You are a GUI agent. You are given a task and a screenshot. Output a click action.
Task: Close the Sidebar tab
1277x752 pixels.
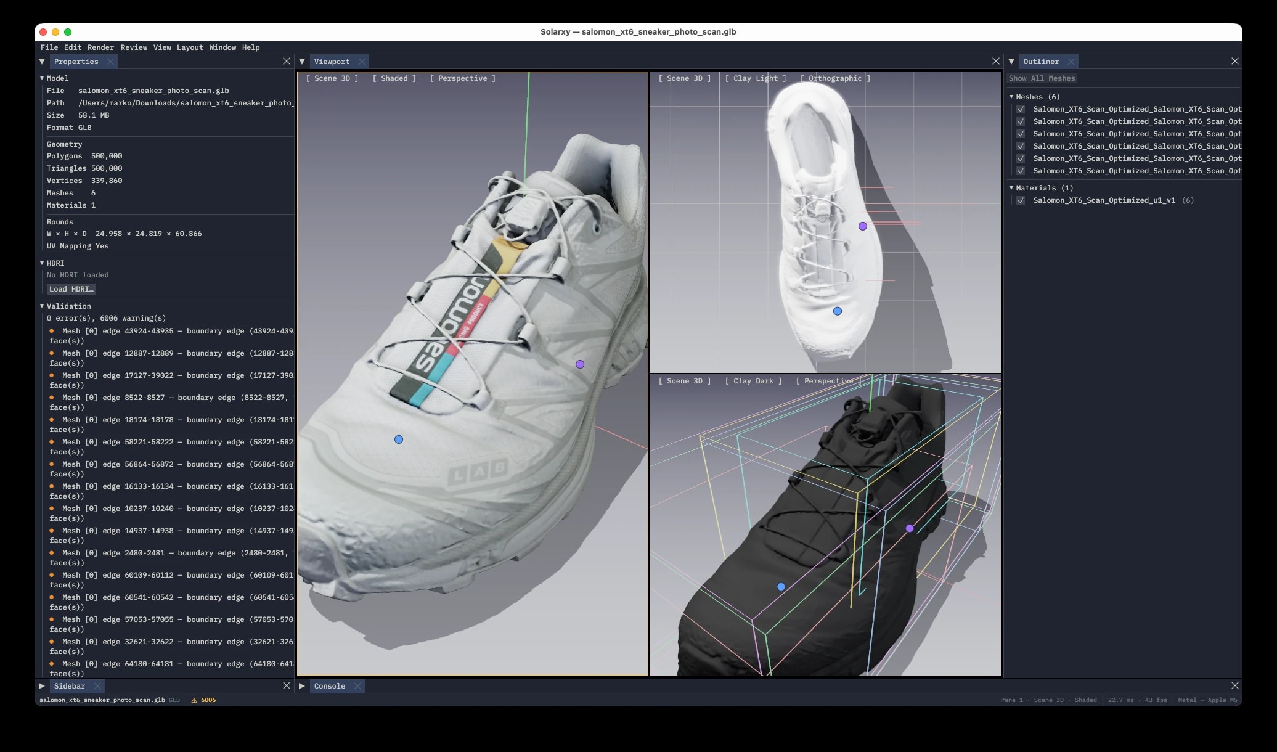(97, 686)
